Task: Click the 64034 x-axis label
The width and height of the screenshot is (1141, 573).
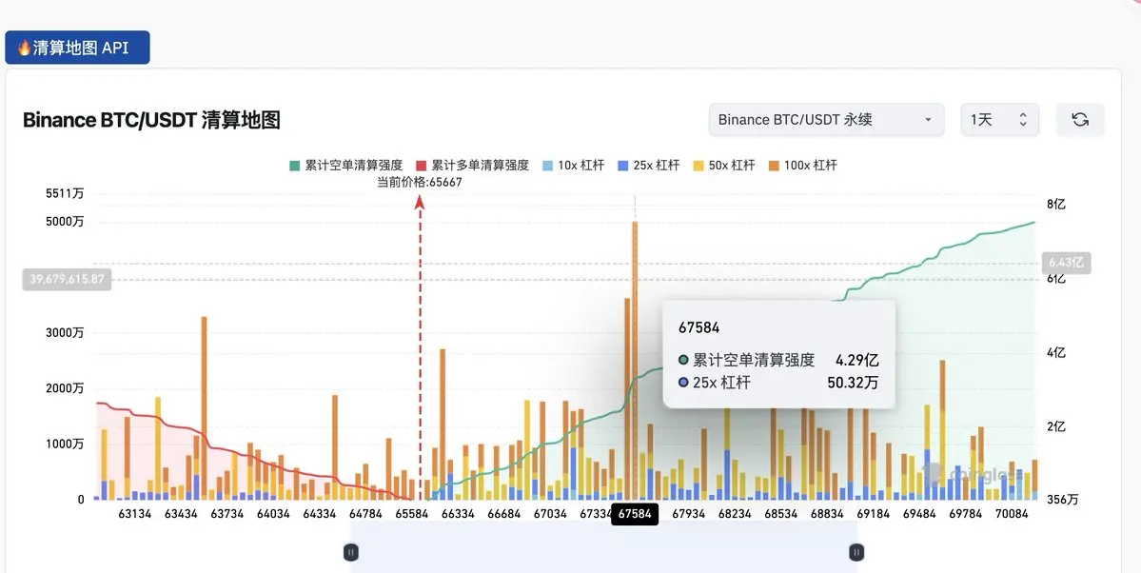Action: pos(274,514)
